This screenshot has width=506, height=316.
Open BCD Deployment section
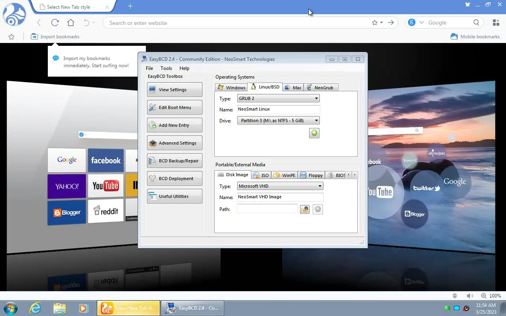pos(174,179)
